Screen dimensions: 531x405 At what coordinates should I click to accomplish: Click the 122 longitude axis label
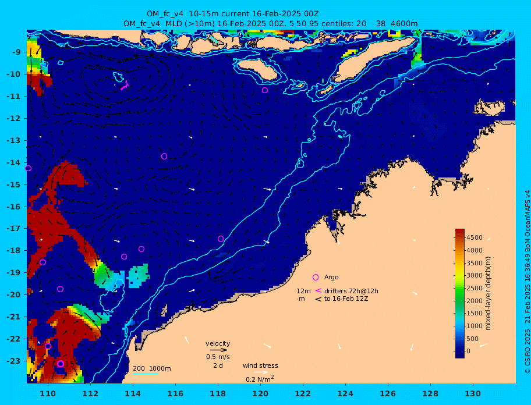tap(303, 393)
